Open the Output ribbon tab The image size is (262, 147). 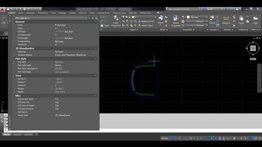72,13
